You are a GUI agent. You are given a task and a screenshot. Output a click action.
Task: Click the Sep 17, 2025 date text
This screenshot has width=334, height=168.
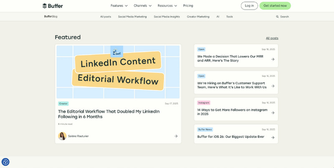point(172,104)
